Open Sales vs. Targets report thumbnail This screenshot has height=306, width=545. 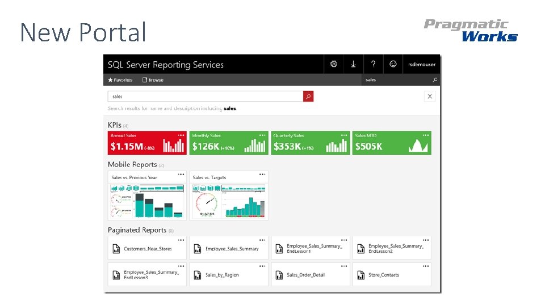tap(229, 201)
